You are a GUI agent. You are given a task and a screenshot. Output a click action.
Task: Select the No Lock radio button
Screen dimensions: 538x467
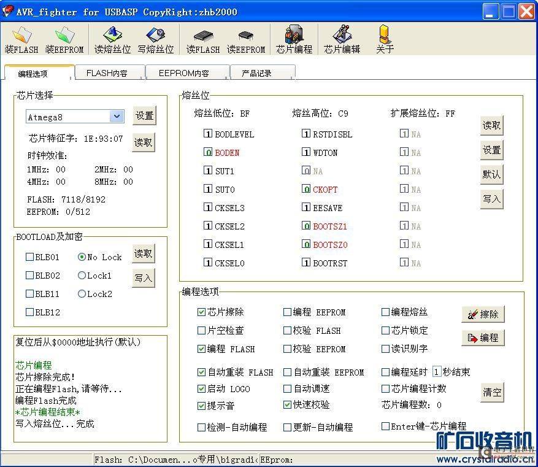[x=82, y=257]
